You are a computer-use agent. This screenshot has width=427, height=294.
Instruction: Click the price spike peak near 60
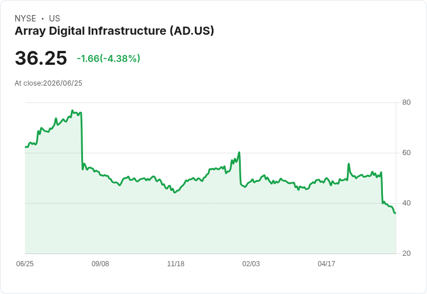click(239, 152)
